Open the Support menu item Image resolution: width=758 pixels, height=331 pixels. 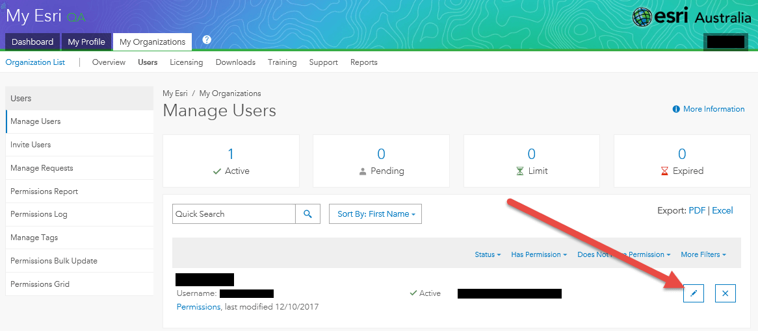pyautogui.click(x=323, y=62)
